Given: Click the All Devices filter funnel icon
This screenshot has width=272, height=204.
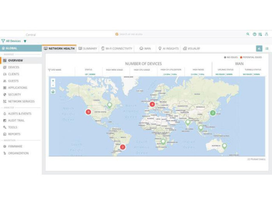Looking at the screenshot, I should tap(3, 41).
